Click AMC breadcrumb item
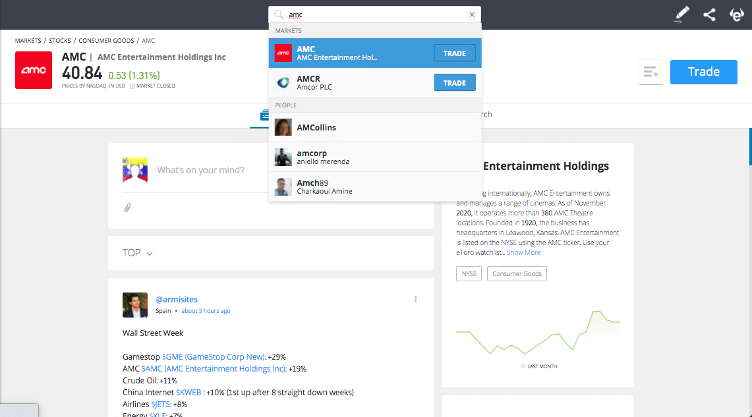 click(x=148, y=41)
